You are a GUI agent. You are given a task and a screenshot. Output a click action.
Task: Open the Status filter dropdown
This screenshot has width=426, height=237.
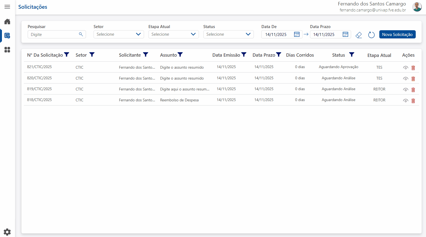[x=228, y=34]
